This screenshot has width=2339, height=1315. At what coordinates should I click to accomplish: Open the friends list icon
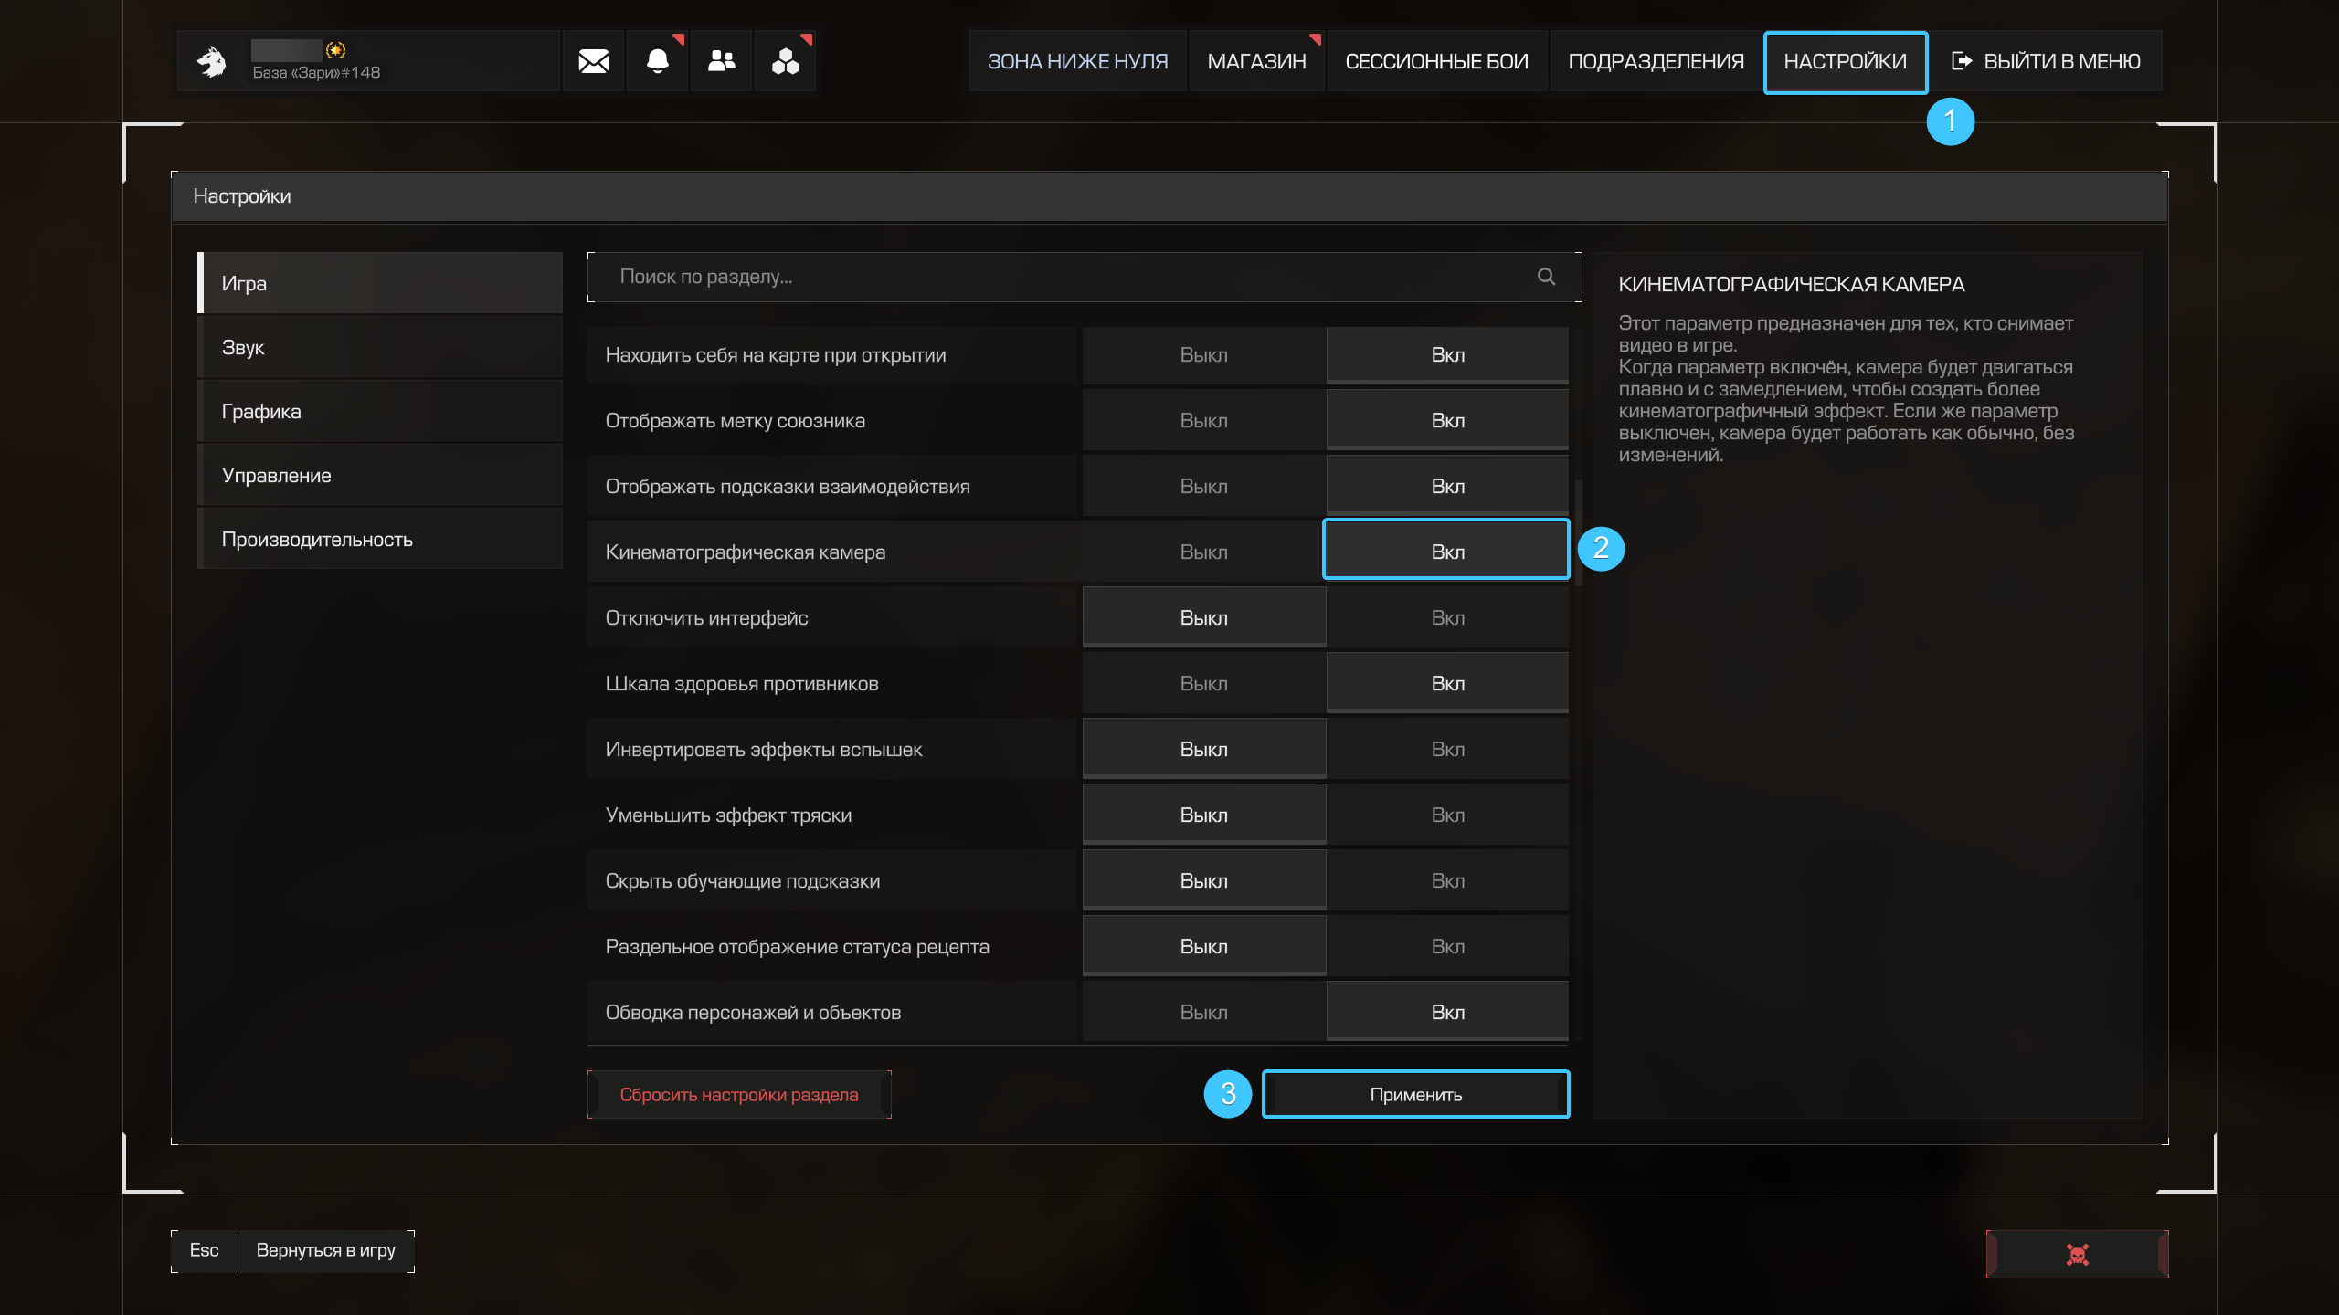click(x=721, y=61)
